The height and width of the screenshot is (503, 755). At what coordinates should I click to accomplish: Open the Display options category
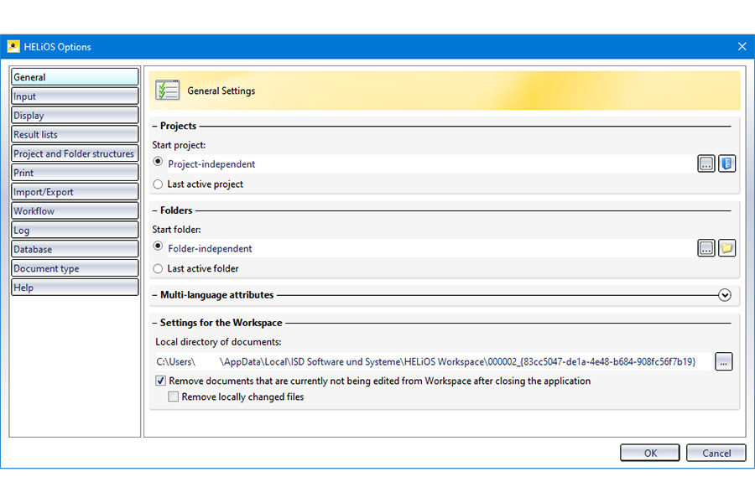point(75,116)
